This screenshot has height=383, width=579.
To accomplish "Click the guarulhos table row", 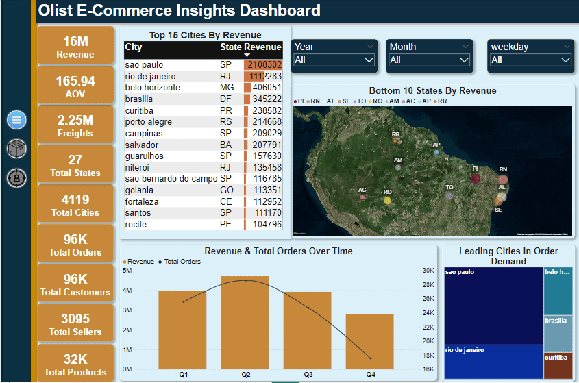I will [204, 156].
